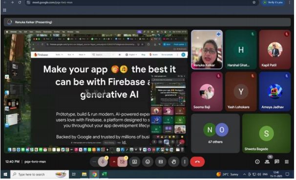Click the Blog link on shared Firebase page
This screenshot has width=296, height=180.
coord(143,55)
